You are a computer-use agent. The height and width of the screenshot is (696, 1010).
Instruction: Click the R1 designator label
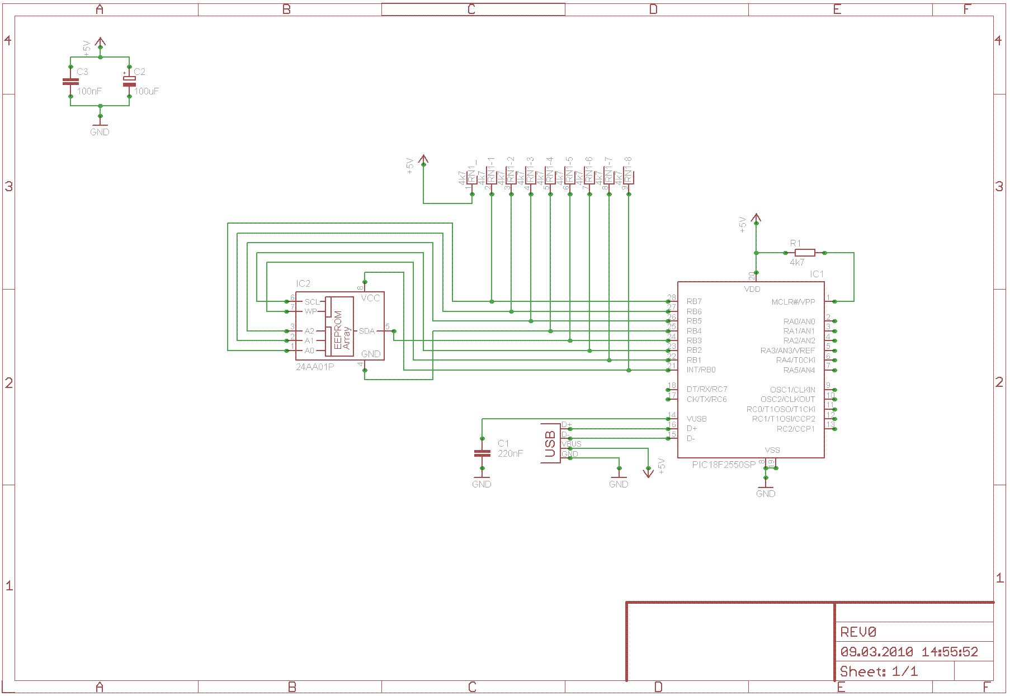click(795, 243)
